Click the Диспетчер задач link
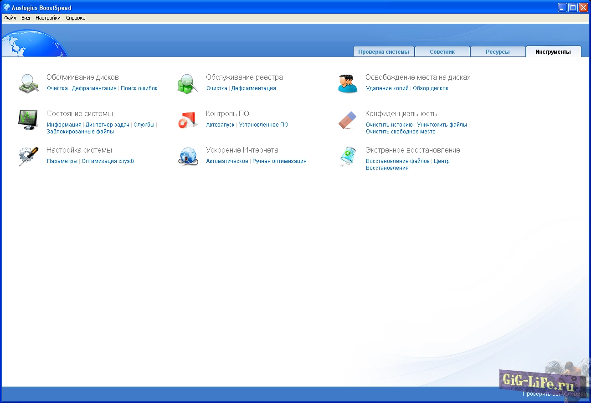Screen dimensions: 591x403 108,125
